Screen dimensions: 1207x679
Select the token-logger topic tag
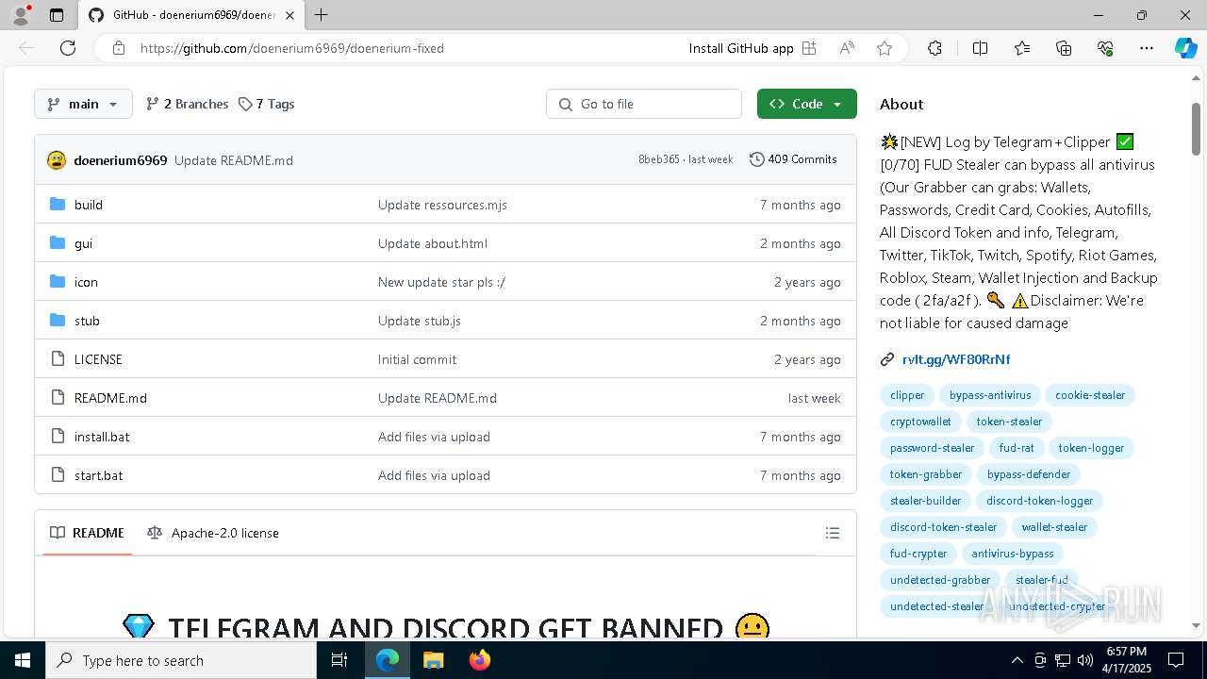1091,448
